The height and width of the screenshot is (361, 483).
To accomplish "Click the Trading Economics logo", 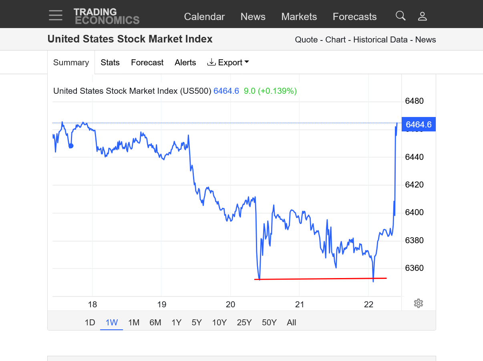I will pyautogui.click(x=106, y=16).
